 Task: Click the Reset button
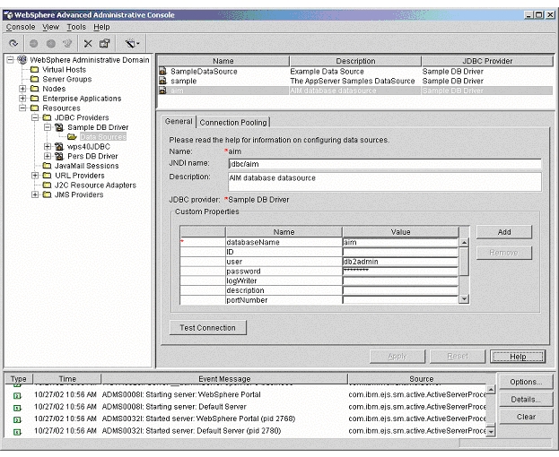(x=458, y=357)
